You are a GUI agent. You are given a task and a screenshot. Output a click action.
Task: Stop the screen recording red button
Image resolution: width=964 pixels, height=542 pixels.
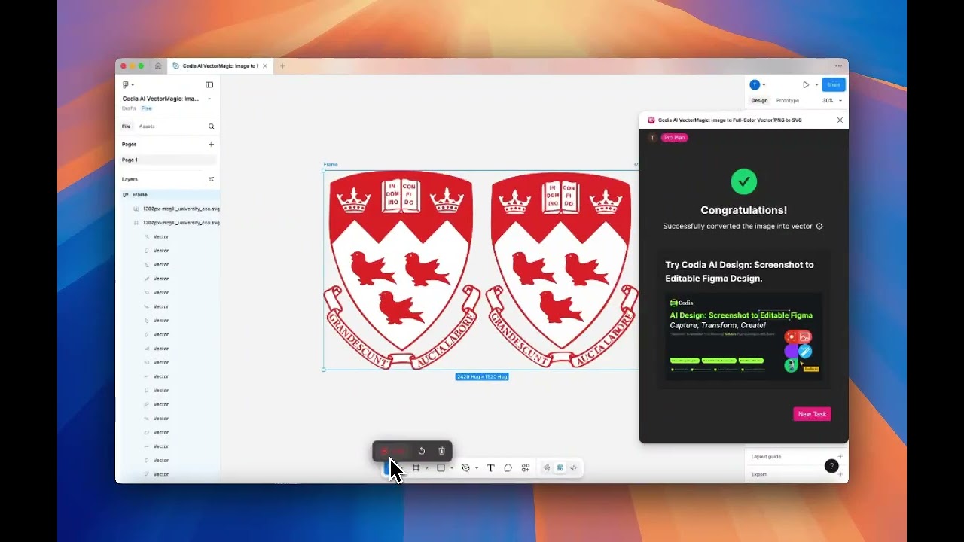(x=384, y=451)
